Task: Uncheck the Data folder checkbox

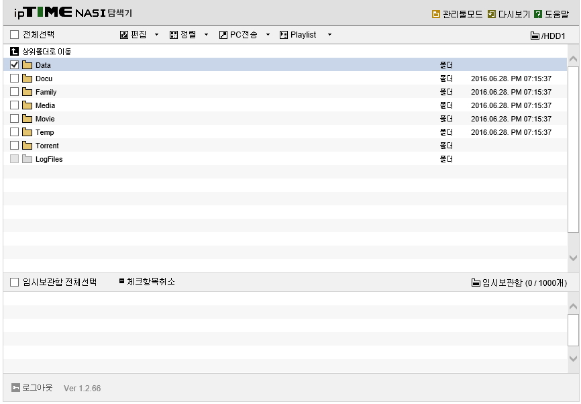Action: pos(15,65)
